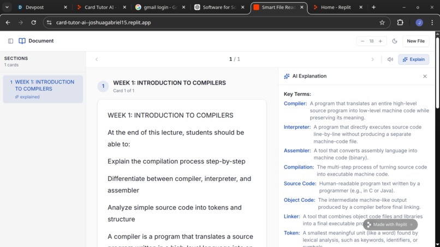Image resolution: width=440 pixels, height=247 pixels.
Task: Bookmark this page with star icon
Action: [x=382, y=22]
